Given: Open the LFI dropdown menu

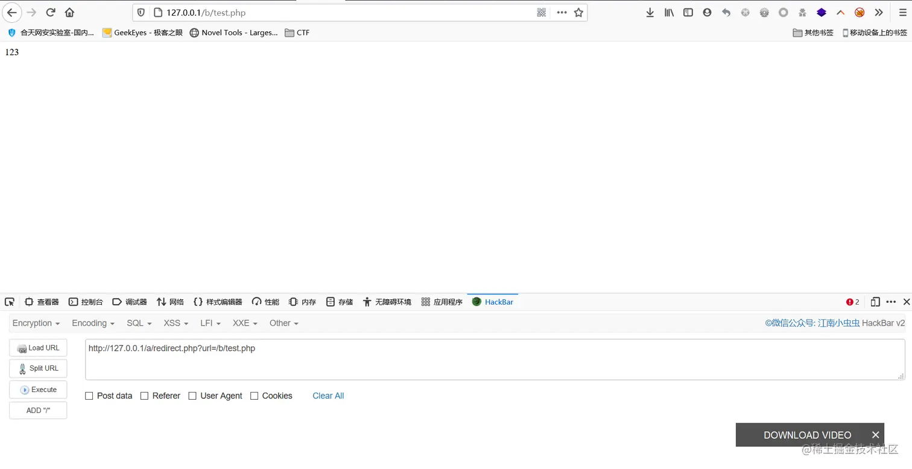Looking at the screenshot, I should tap(211, 323).
